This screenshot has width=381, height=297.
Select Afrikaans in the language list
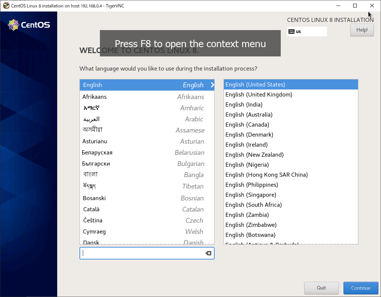click(x=147, y=97)
